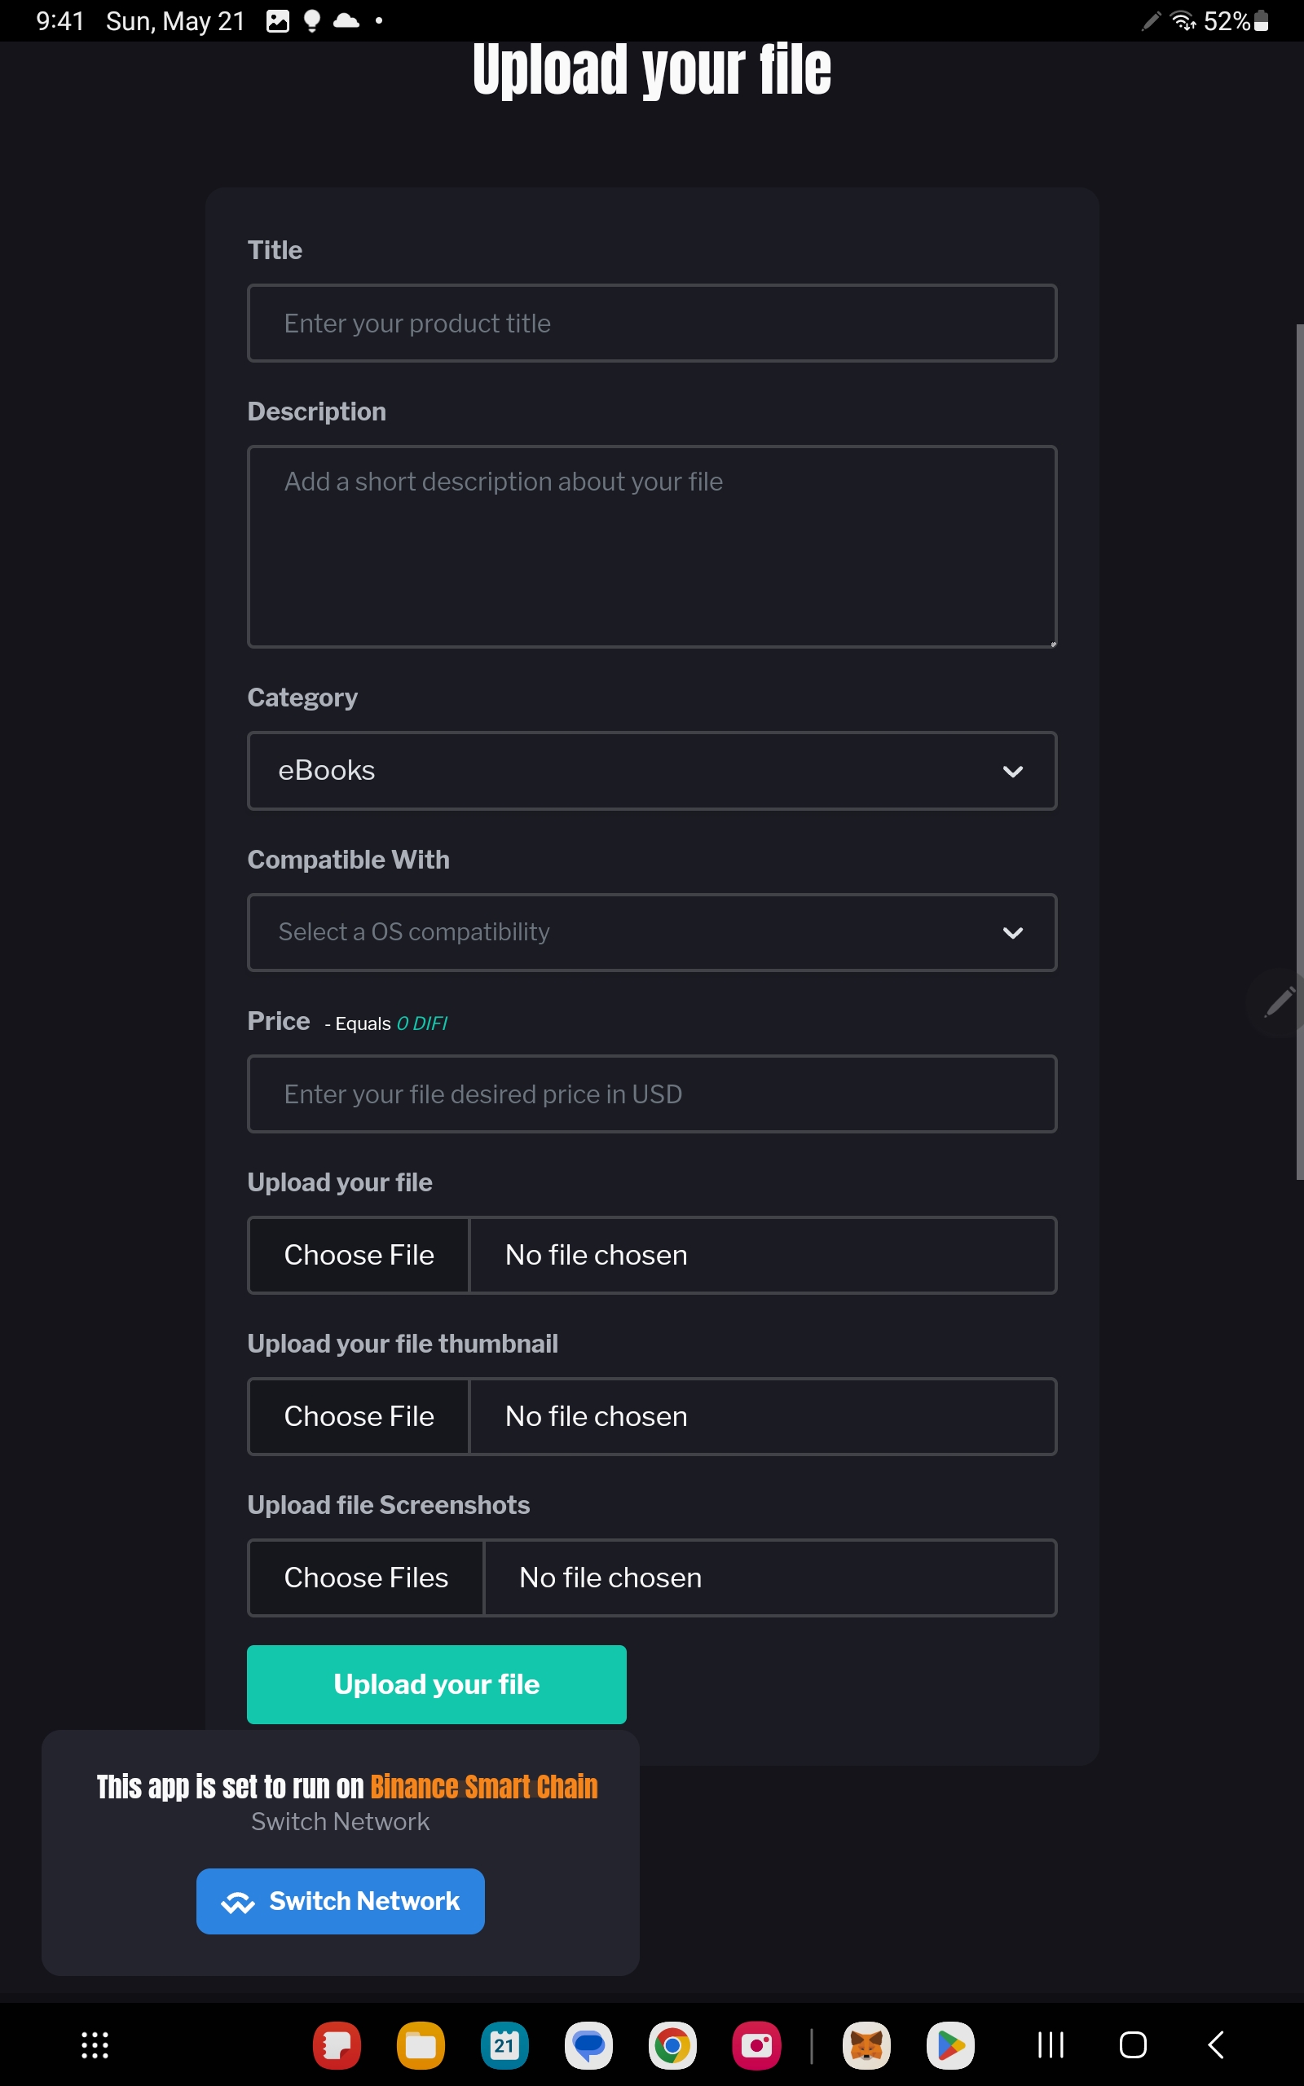Image resolution: width=1304 pixels, height=2086 pixels.
Task: Click the blue Switch Network button
Action: pyautogui.click(x=340, y=1901)
